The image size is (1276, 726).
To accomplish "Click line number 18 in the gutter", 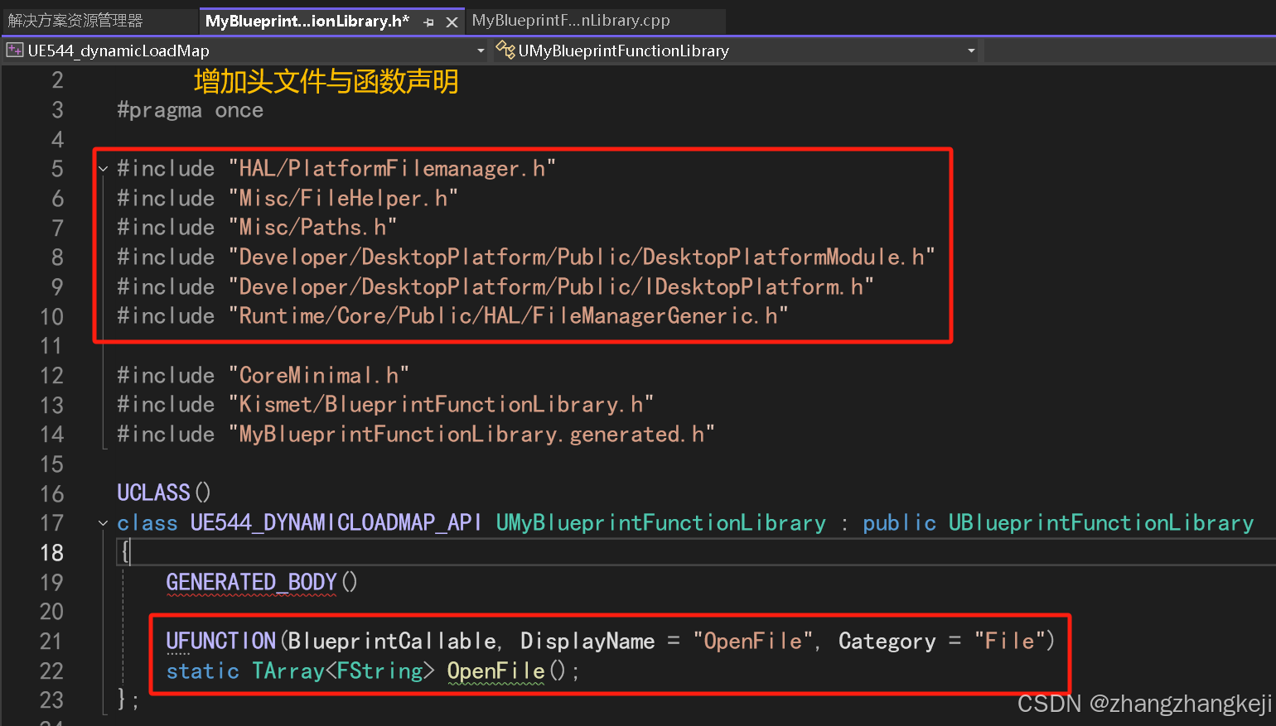I will tap(51, 553).
